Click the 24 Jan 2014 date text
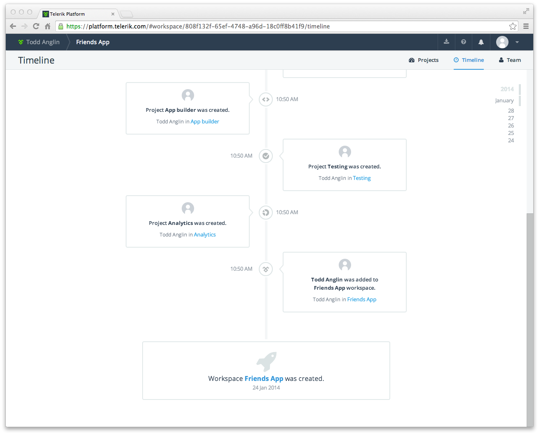The image size is (539, 435). (x=266, y=388)
